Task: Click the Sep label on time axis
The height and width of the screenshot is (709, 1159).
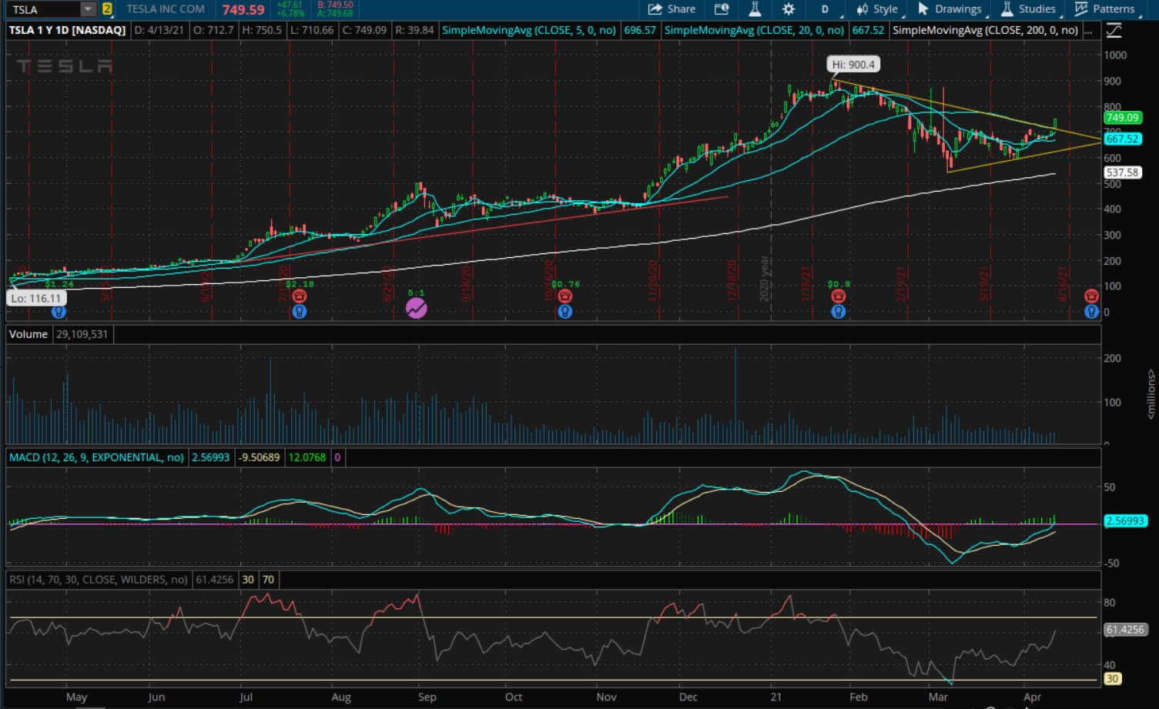Action: [x=427, y=697]
